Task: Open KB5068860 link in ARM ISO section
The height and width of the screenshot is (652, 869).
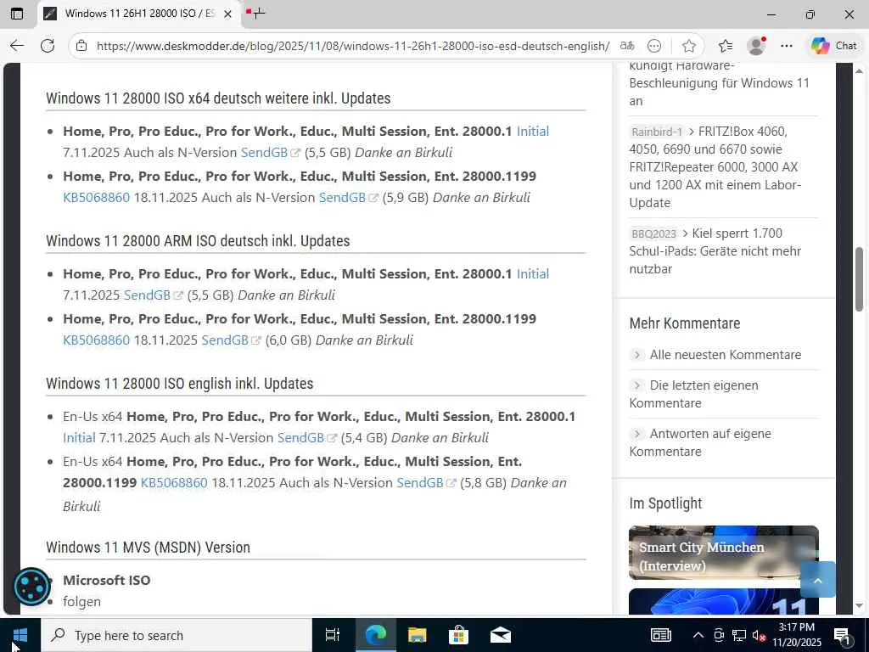Action: click(97, 340)
